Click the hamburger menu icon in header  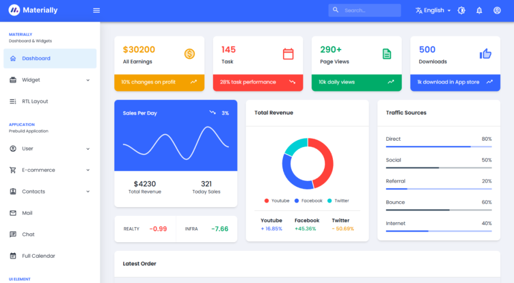click(96, 11)
